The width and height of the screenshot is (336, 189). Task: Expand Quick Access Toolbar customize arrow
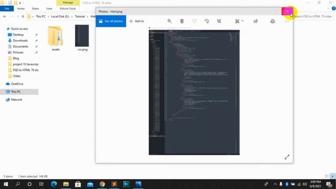tap(20, 3)
